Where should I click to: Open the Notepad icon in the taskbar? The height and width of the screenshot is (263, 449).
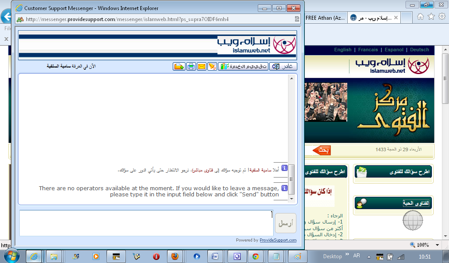coord(276,256)
